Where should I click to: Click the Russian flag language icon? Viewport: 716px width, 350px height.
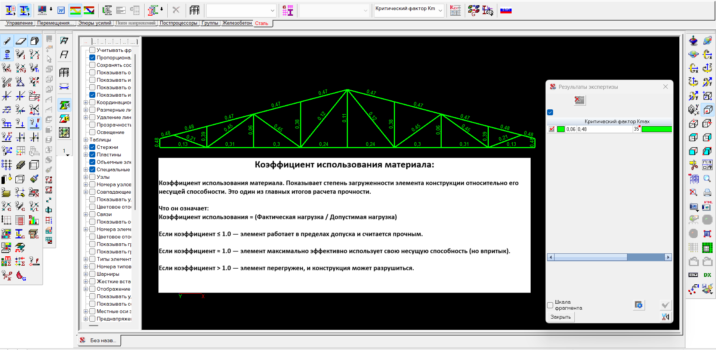pos(506,10)
